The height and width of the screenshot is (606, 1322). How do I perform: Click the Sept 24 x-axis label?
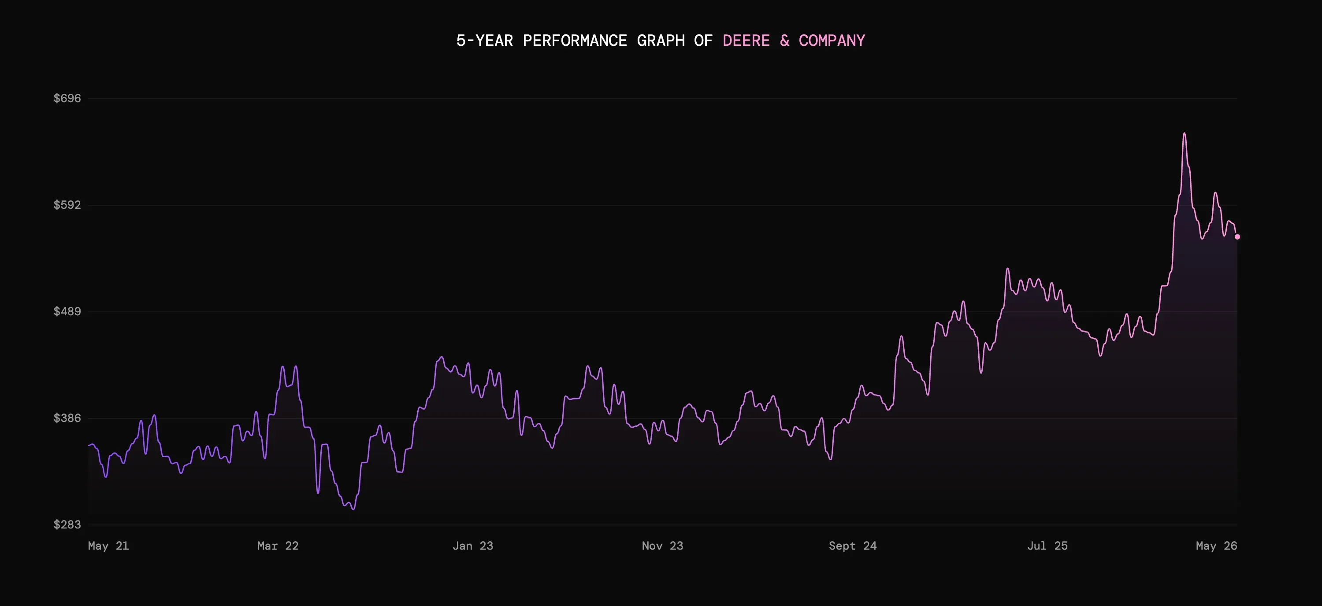(853, 546)
